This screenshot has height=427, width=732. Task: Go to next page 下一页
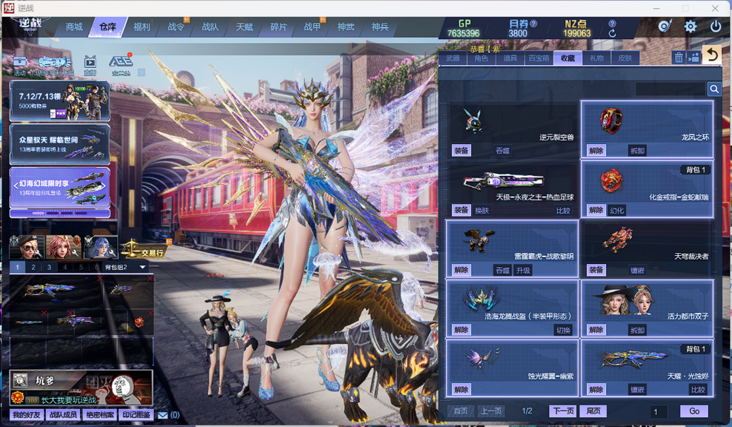coord(563,411)
